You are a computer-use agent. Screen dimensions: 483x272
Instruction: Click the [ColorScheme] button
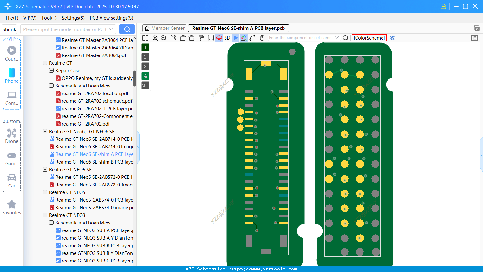[369, 38]
